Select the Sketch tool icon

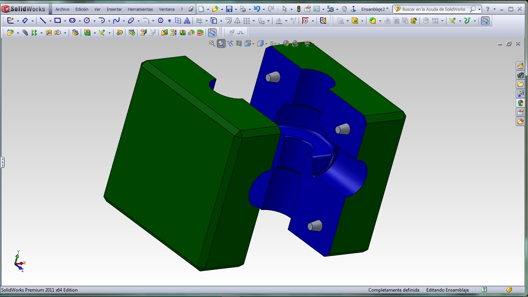(x=10, y=20)
